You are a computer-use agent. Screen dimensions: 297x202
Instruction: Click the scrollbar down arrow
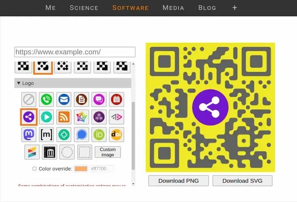coord(133,184)
